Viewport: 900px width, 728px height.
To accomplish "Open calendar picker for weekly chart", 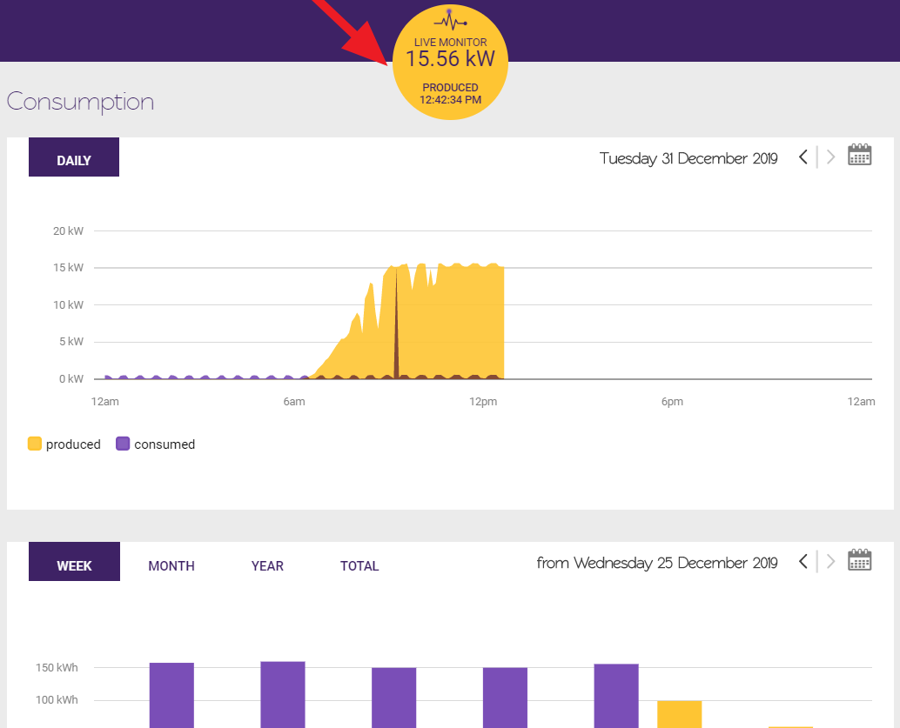I will pos(860,560).
